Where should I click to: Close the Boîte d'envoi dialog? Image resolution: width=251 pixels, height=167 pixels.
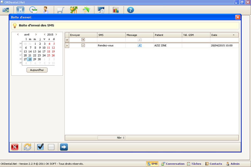coord(238,17)
